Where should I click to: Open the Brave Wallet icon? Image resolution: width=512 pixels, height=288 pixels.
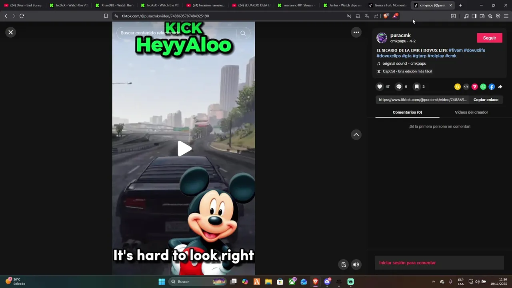pos(482,16)
